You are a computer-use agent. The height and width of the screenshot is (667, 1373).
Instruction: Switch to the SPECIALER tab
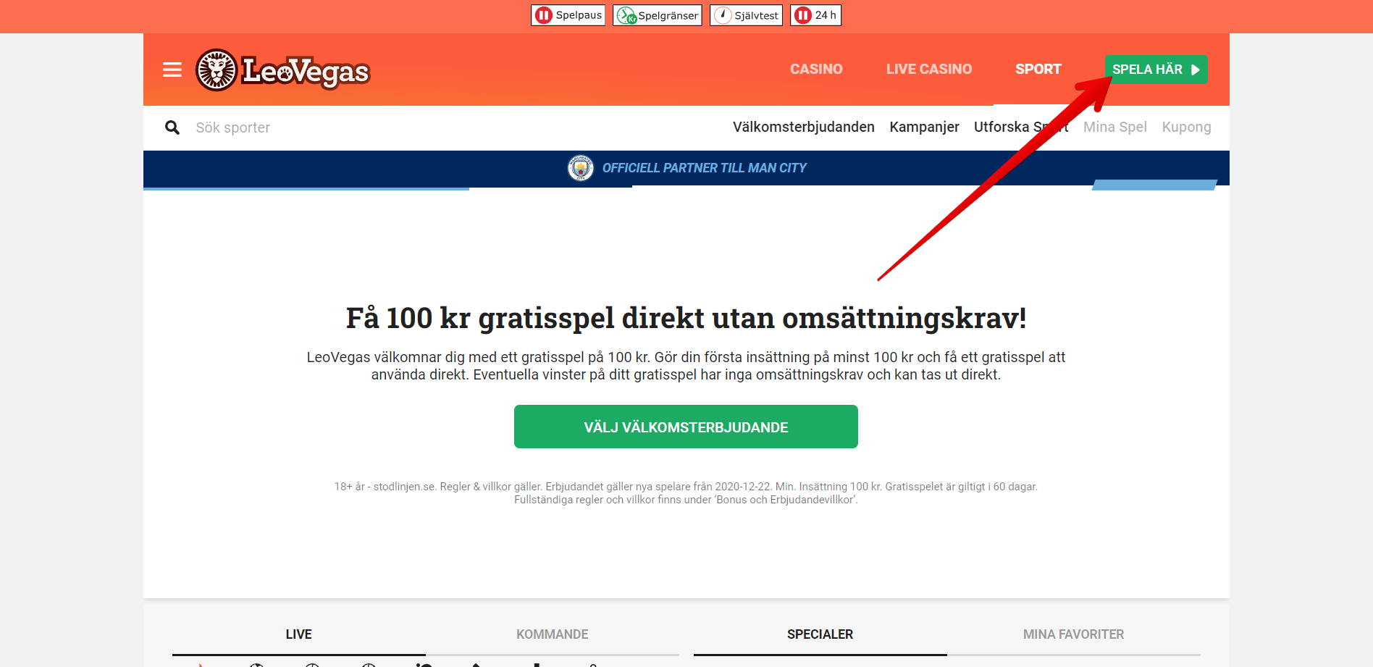click(x=820, y=634)
